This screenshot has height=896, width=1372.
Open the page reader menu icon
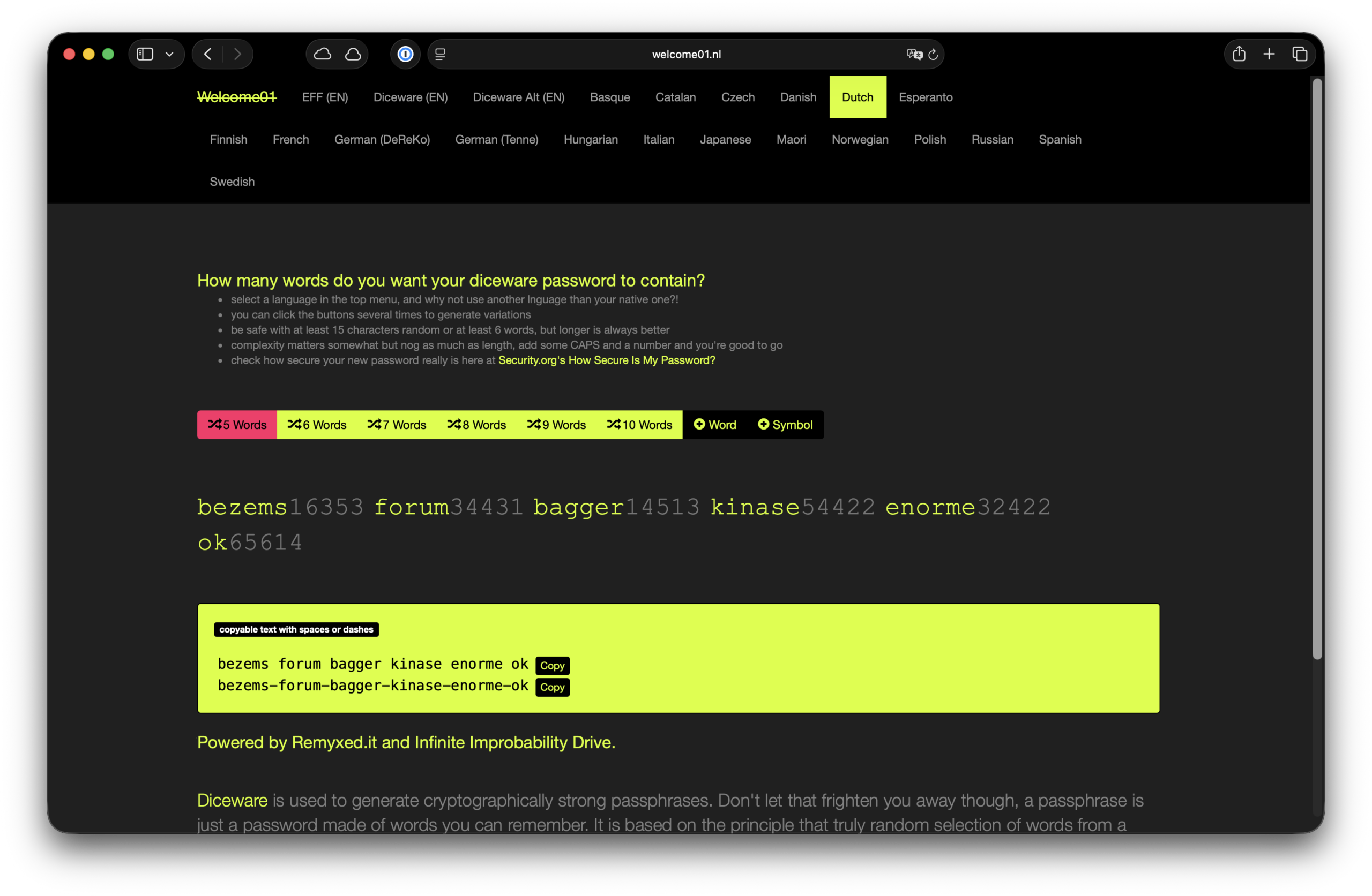point(441,54)
